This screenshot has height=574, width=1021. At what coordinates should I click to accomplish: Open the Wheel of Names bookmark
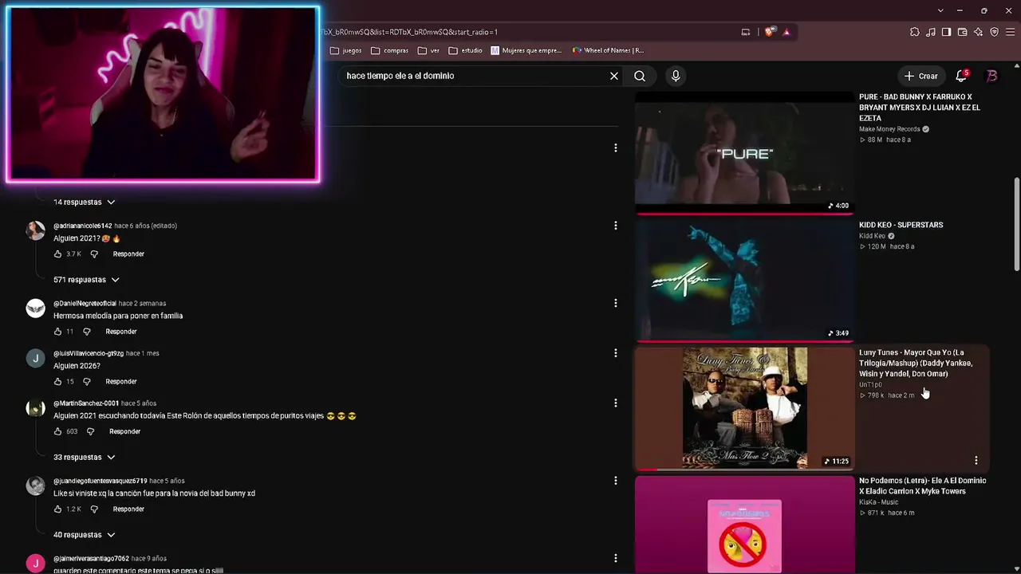(x=609, y=50)
